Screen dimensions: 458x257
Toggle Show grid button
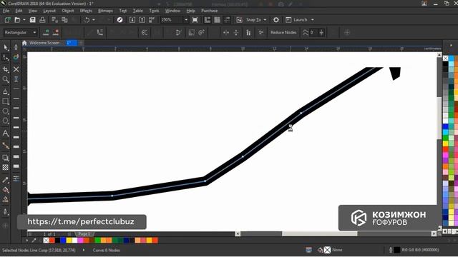coord(218,20)
